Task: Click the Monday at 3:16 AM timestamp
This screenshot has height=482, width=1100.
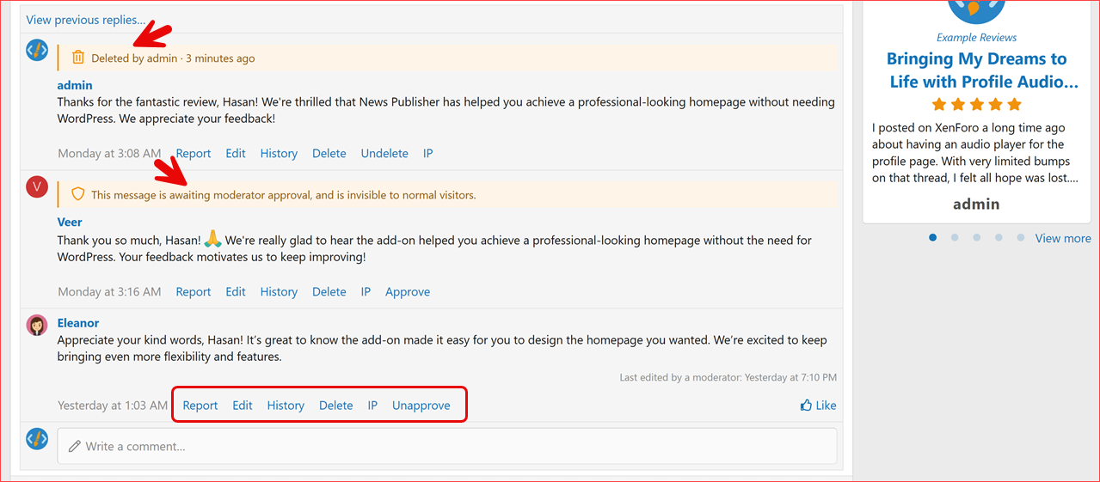Action: click(x=109, y=291)
